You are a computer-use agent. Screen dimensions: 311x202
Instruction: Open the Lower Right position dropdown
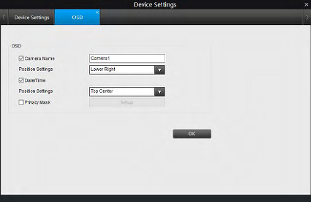pos(127,70)
